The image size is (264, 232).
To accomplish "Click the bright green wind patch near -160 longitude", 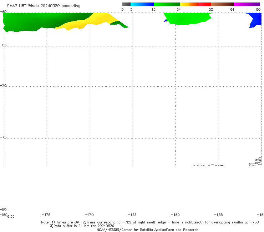I will pos(187,19).
